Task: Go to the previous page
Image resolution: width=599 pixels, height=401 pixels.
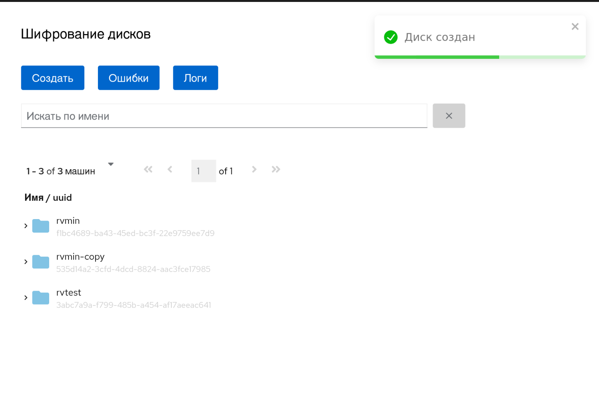Action: (170, 170)
